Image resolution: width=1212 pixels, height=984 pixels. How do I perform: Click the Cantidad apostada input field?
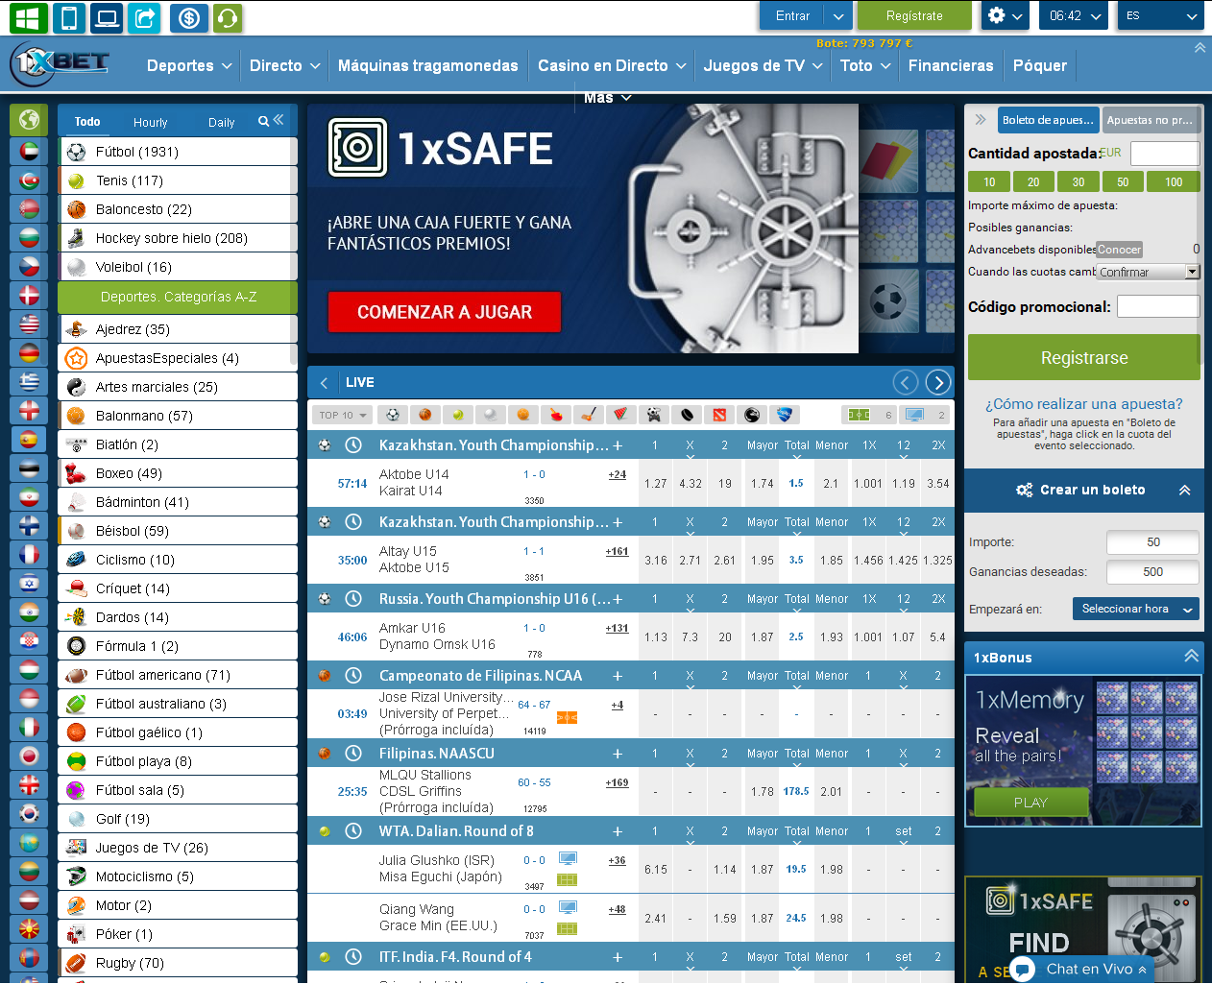click(1165, 154)
